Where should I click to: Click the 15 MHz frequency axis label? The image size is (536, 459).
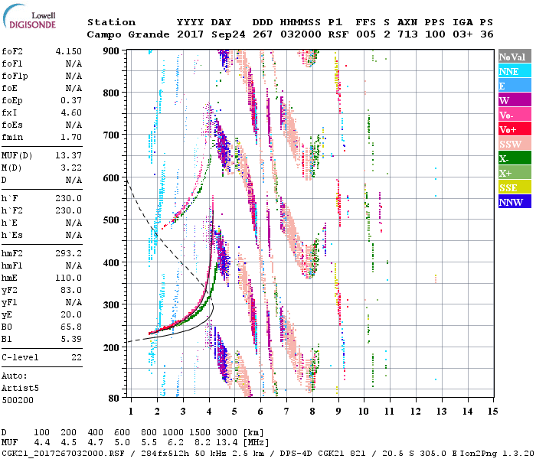pyautogui.click(x=492, y=412)
